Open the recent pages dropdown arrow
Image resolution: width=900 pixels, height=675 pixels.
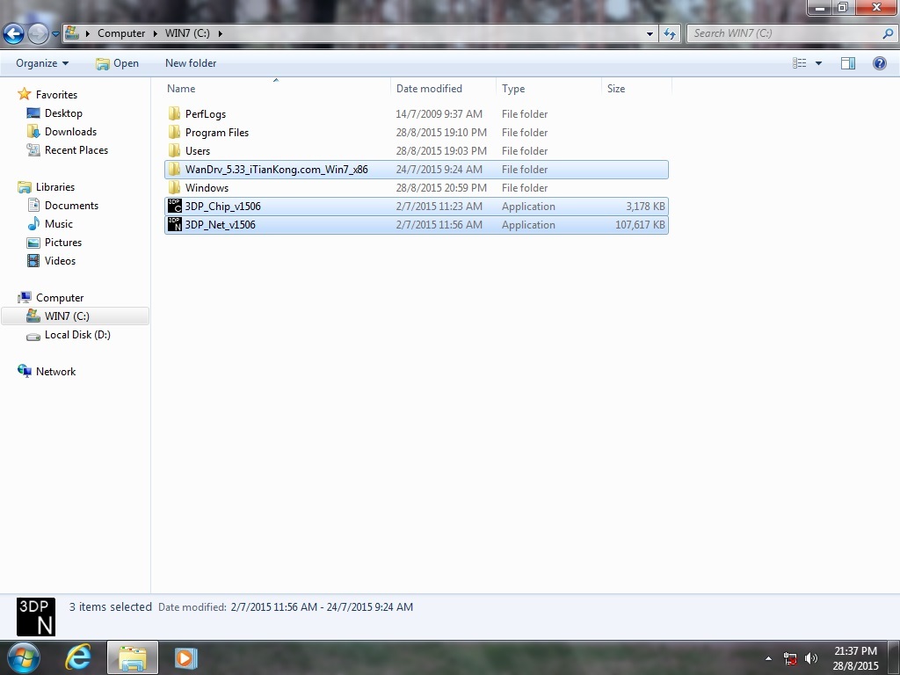coord(55,34)
